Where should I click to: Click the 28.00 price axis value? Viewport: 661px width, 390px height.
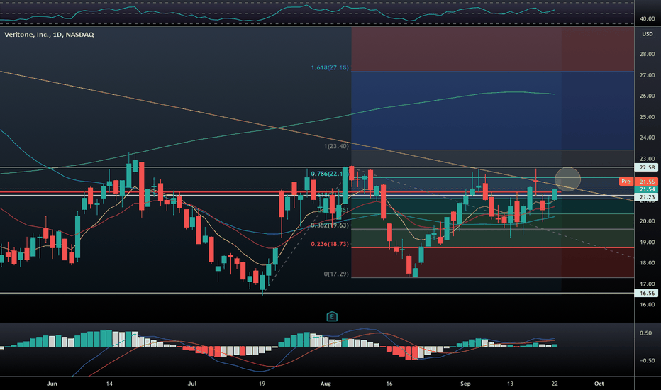[x=647, y=54]
